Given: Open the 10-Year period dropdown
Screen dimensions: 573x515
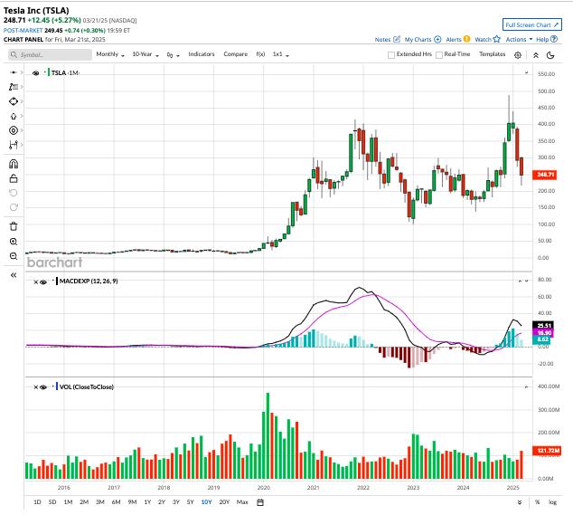Looking at the screenshot, I should click(146, 54).
